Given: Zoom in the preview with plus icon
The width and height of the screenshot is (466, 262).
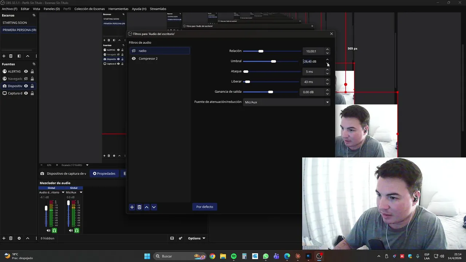Looking at the screenshot, I should [57, 165].
